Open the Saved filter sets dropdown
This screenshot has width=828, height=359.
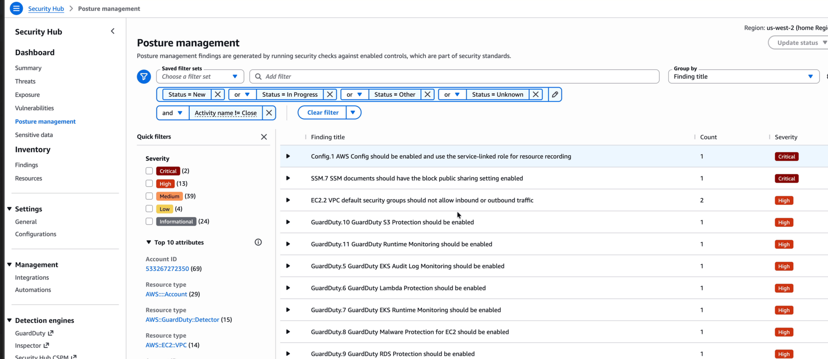200,77
